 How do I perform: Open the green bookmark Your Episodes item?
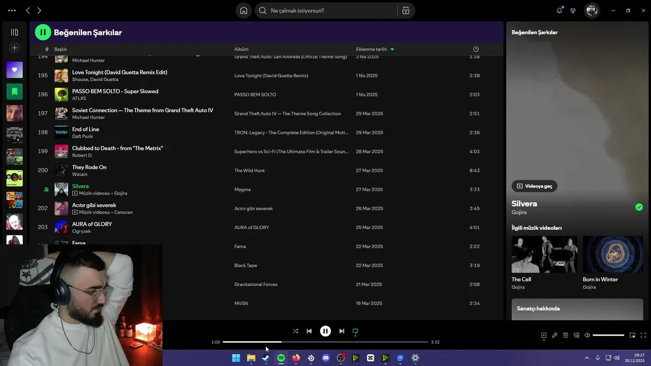click(x=14, y=91)
